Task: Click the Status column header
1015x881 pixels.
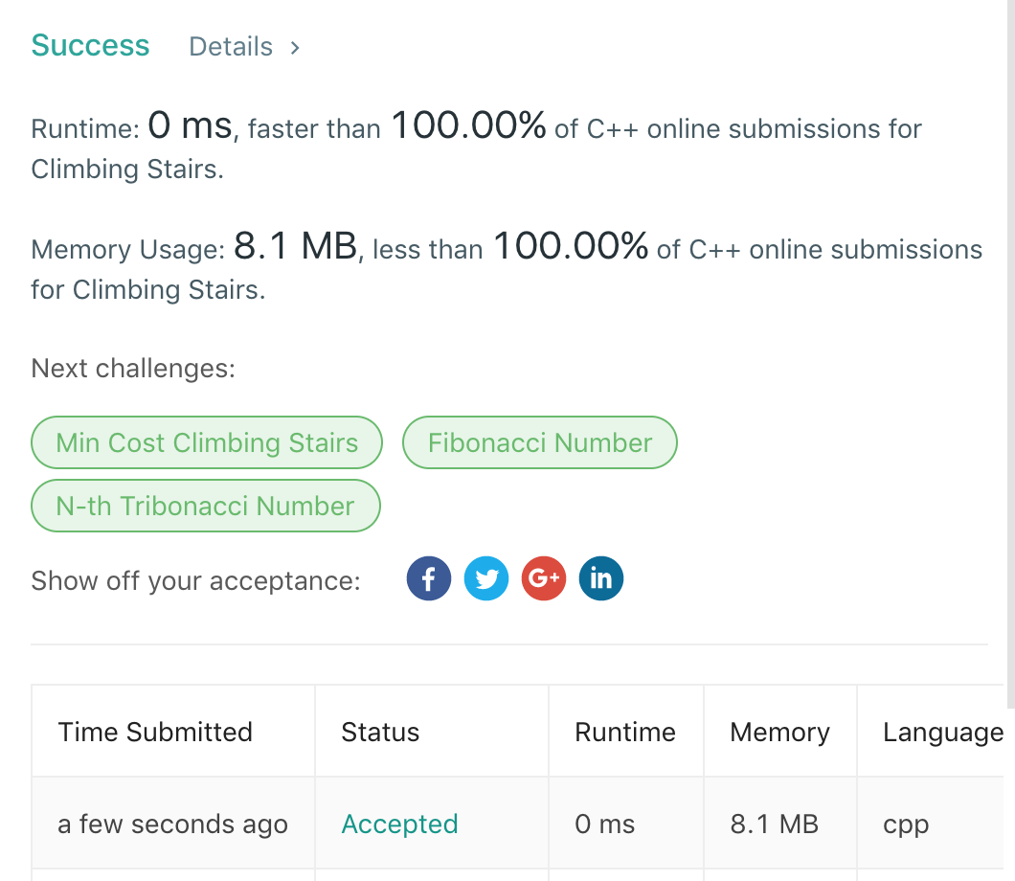Action: pos(380,732)
